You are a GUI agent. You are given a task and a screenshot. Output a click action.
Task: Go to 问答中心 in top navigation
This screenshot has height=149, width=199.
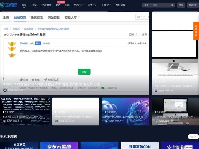coord(93,5)
